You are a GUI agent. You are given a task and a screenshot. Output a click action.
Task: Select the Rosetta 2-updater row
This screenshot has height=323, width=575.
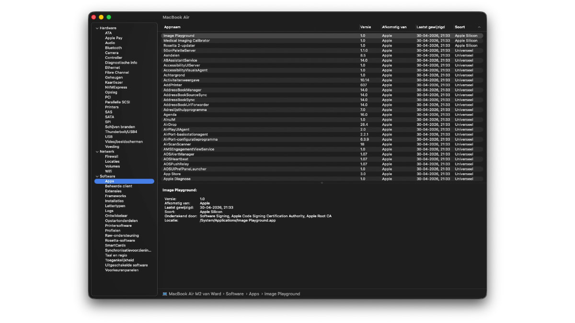pyautogui.click(x=322, y=45)
